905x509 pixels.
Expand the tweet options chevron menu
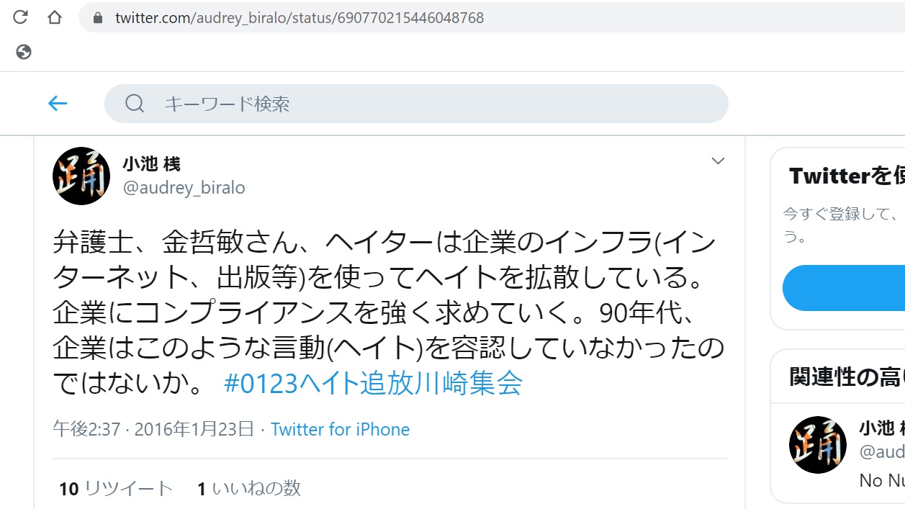click(x=718, y=161)
